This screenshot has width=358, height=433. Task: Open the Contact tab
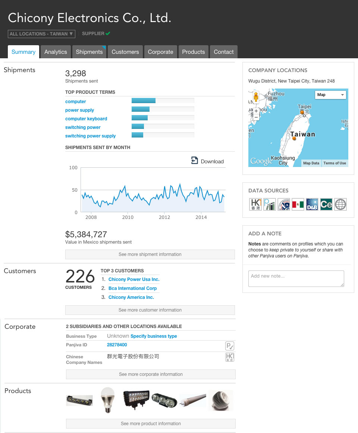[x=223, y=52]
